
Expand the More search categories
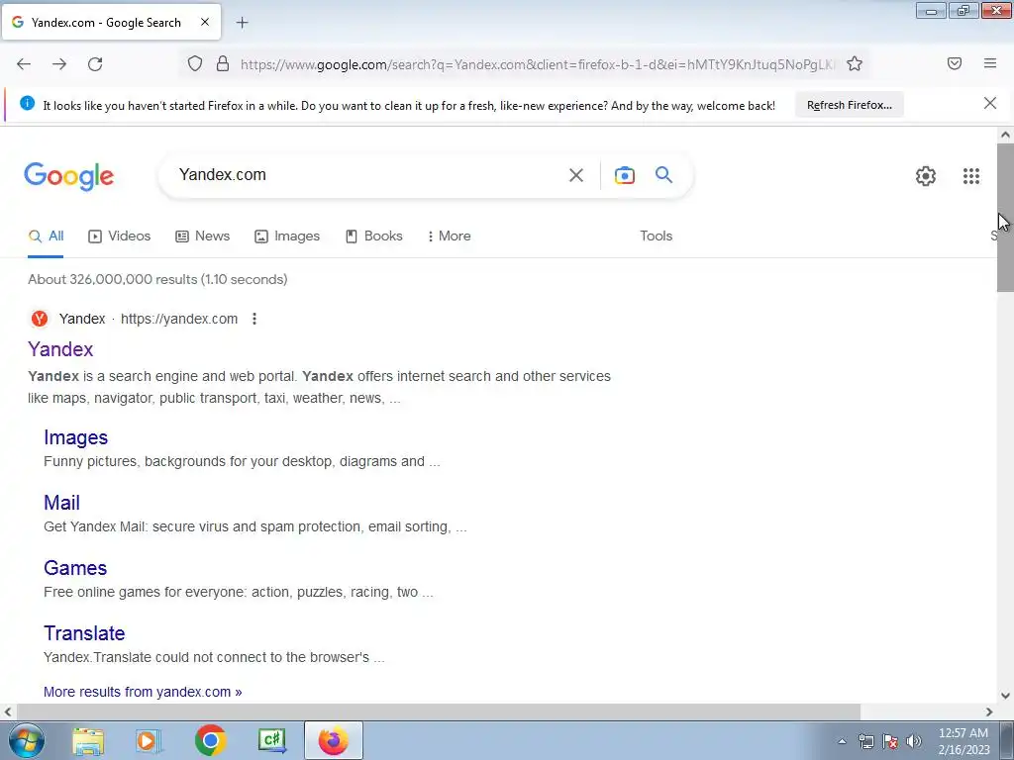tap(449, 236)
